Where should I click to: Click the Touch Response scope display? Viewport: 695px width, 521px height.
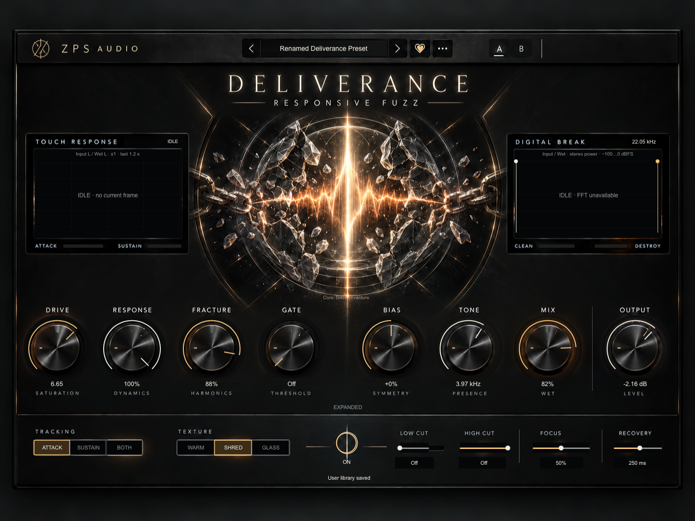(x=108, y=194)
